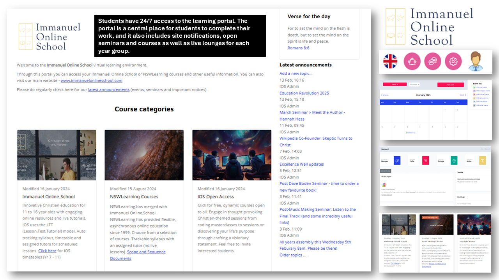Open the Month view dropdown in the calendar

[x=395, y=84]
